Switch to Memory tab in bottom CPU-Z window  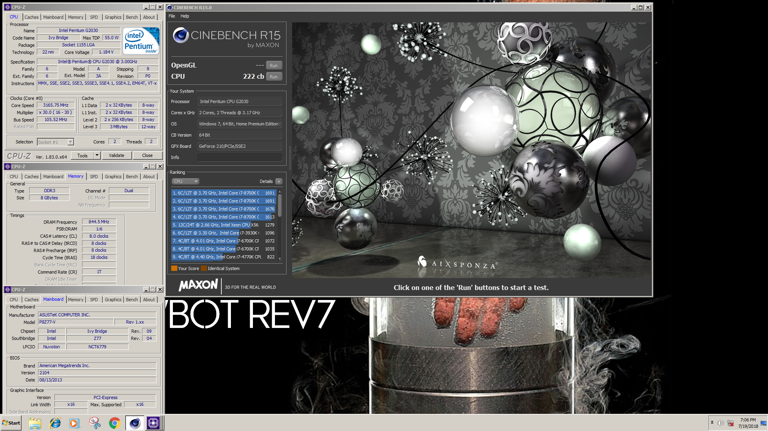[x=76, y=300]
